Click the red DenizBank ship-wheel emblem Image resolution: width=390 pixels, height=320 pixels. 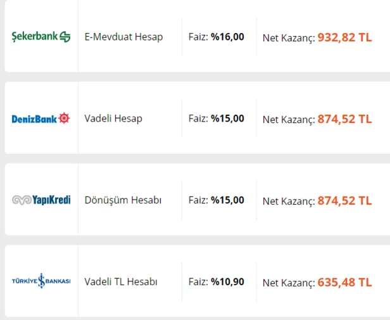click(x=65, y=118)
